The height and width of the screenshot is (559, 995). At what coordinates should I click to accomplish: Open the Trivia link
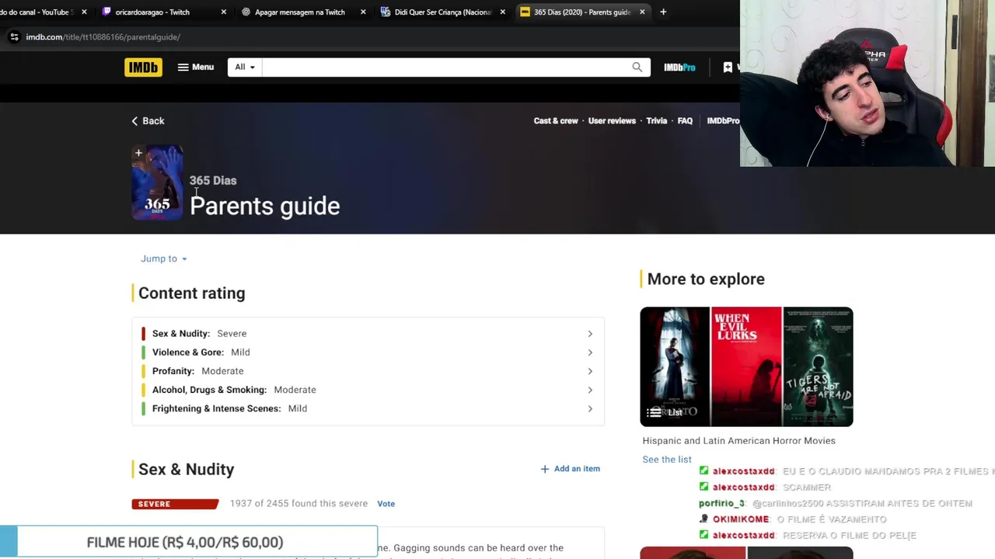coord(657,121)
